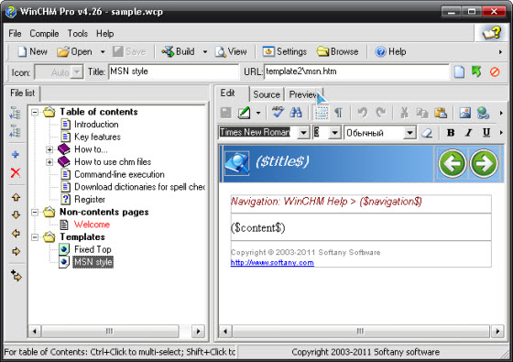
Task: Click the red prohibited circle icon beside the URL field
Action: pos(495,71)
